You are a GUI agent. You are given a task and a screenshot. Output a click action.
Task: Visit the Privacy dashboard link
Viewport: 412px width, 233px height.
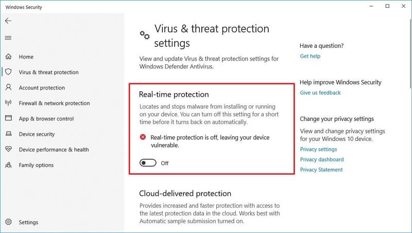coord(322,159)
